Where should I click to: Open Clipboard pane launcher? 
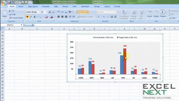pos(23,21)
